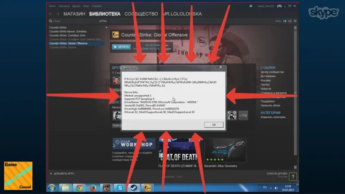The height and width of the screenshot is (194, 345).
Task: Open СПИСОК ДРУЗЕЙ friends list
Action: pos(277,174)
